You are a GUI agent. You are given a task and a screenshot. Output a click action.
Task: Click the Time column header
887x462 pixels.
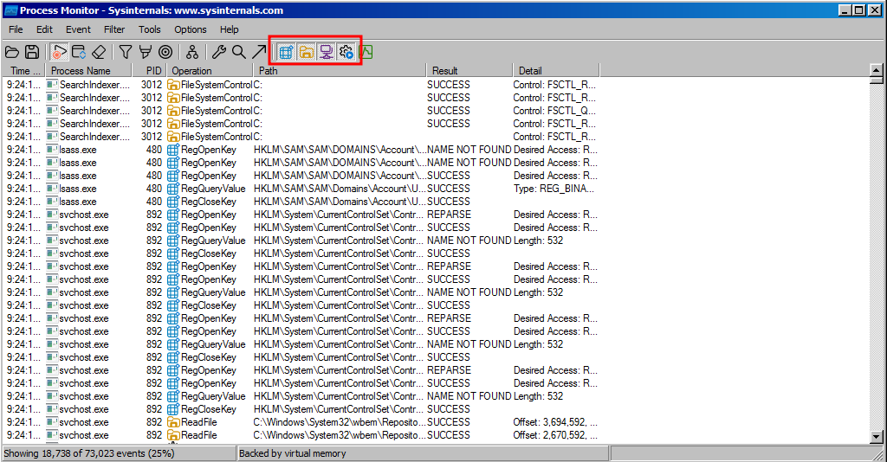tap(23, 71)
